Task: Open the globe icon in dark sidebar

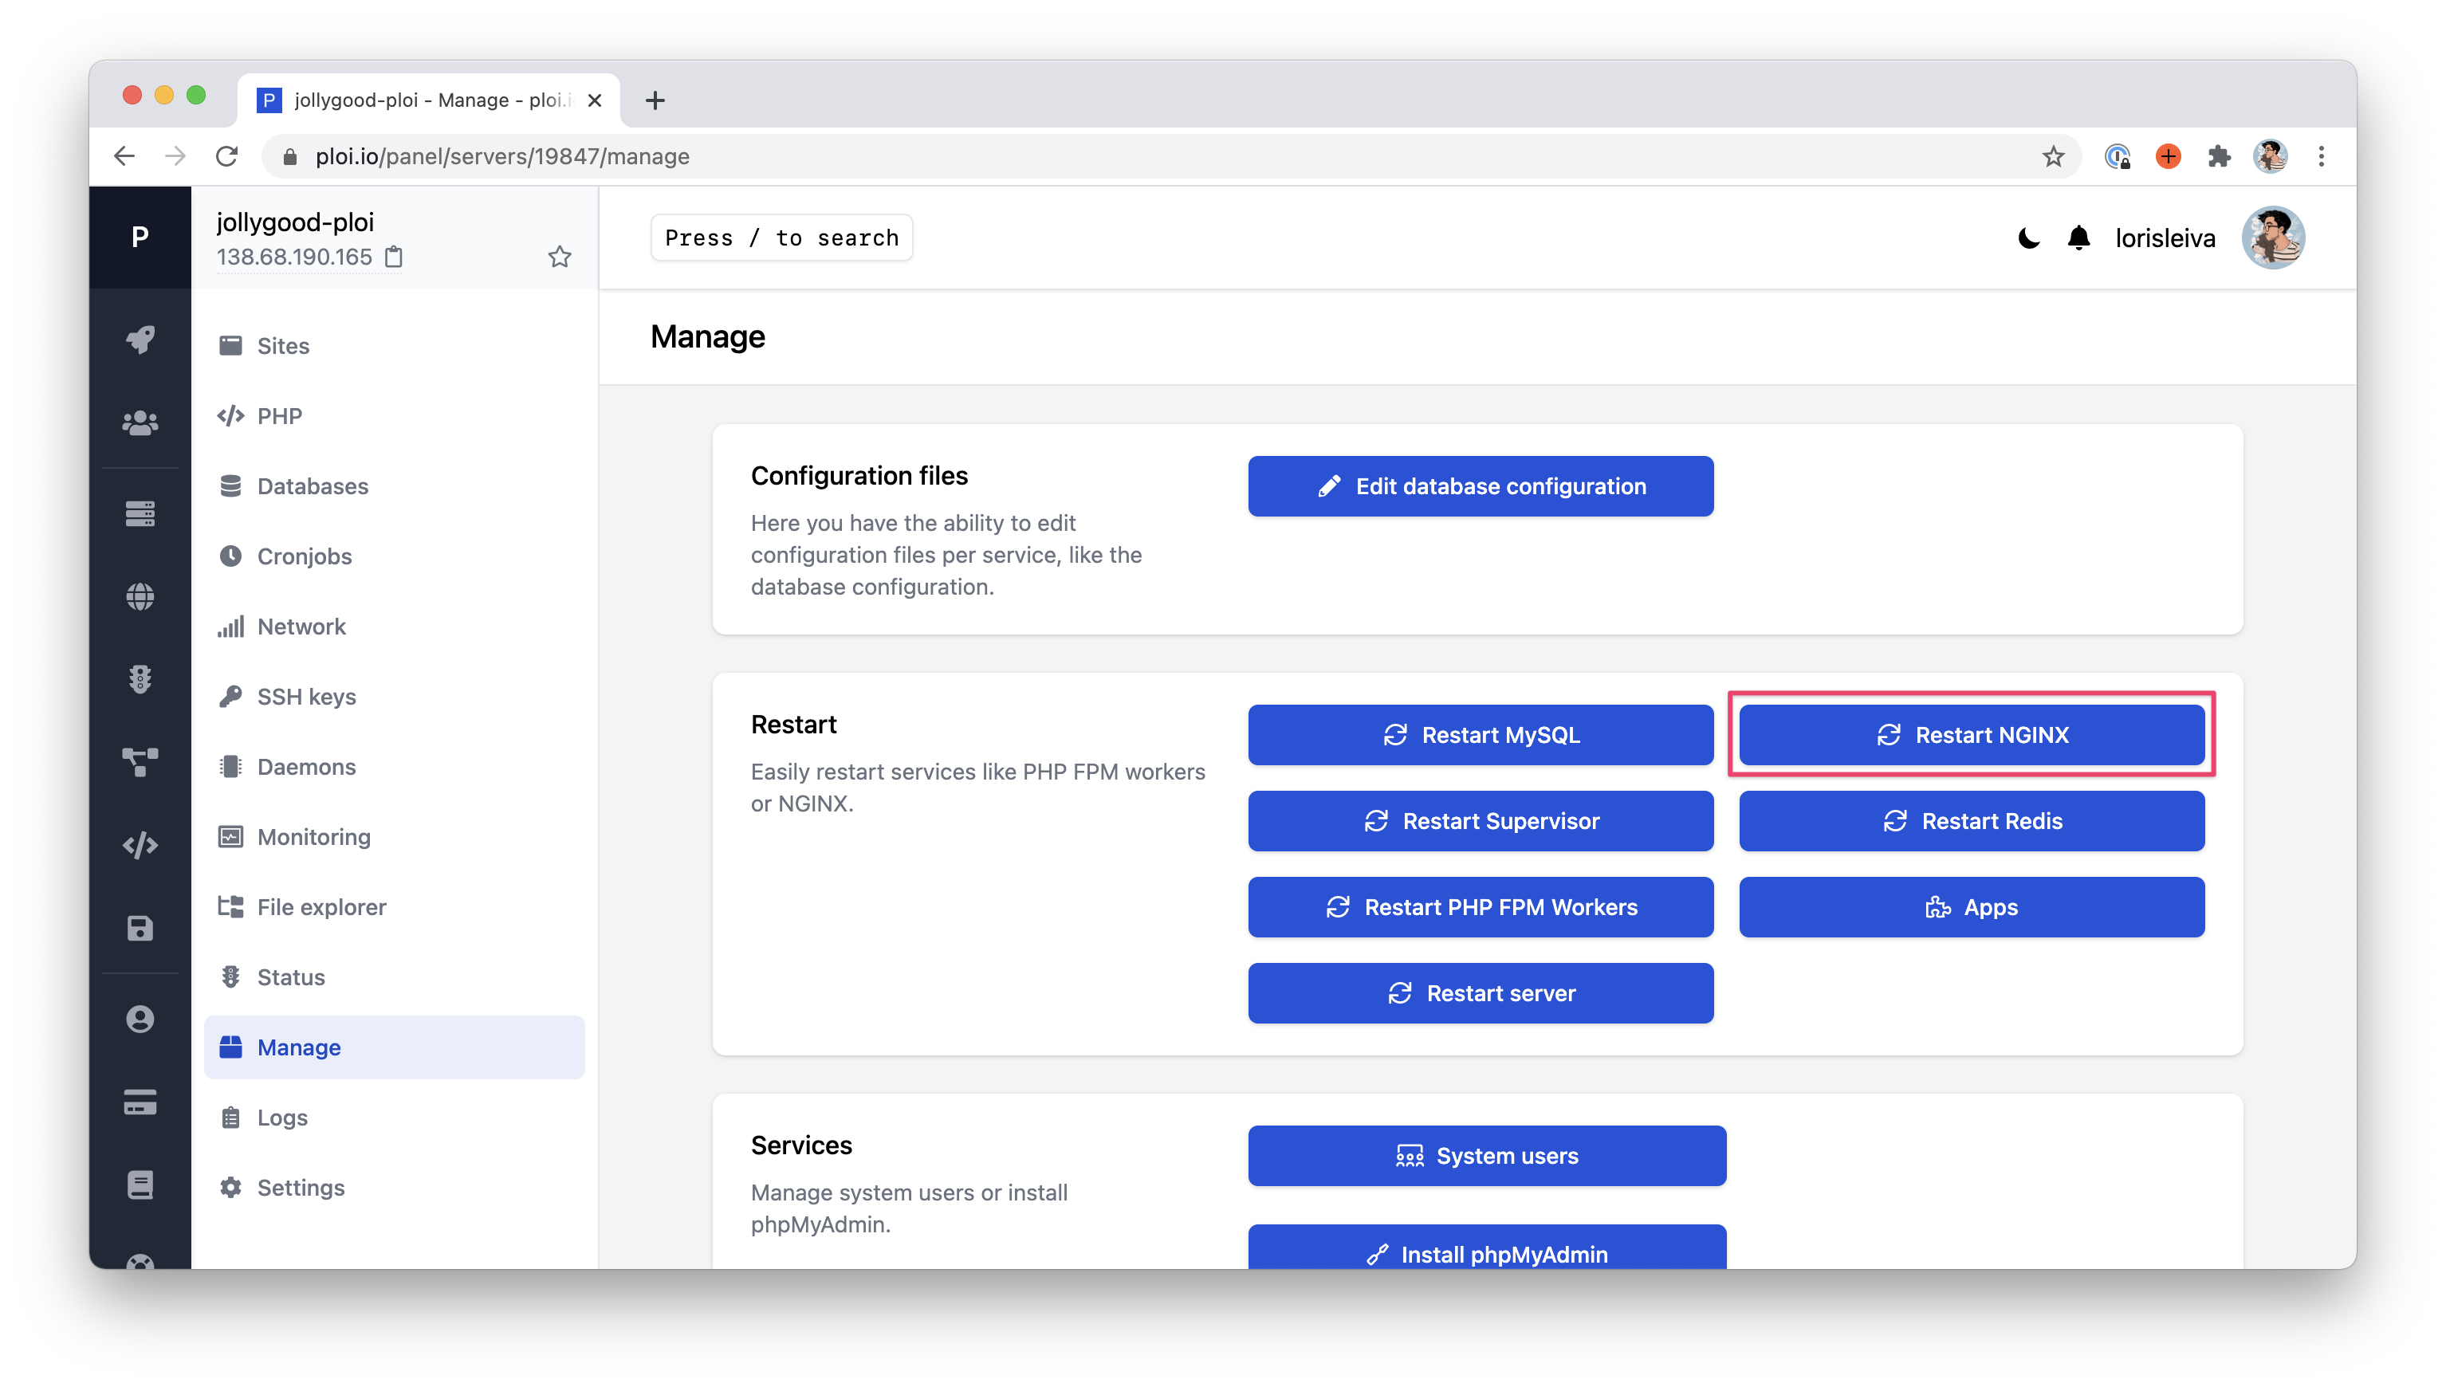Action: [140, 596]
